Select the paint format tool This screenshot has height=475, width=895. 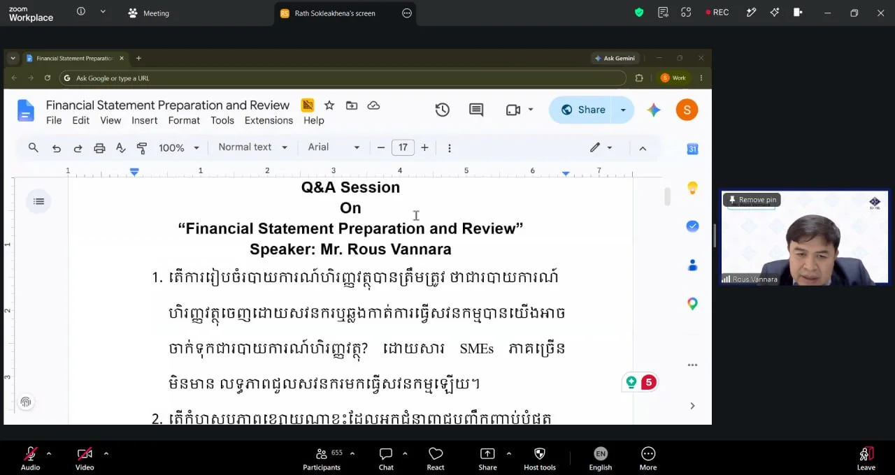pyautogui.click(x=142, y=148)
